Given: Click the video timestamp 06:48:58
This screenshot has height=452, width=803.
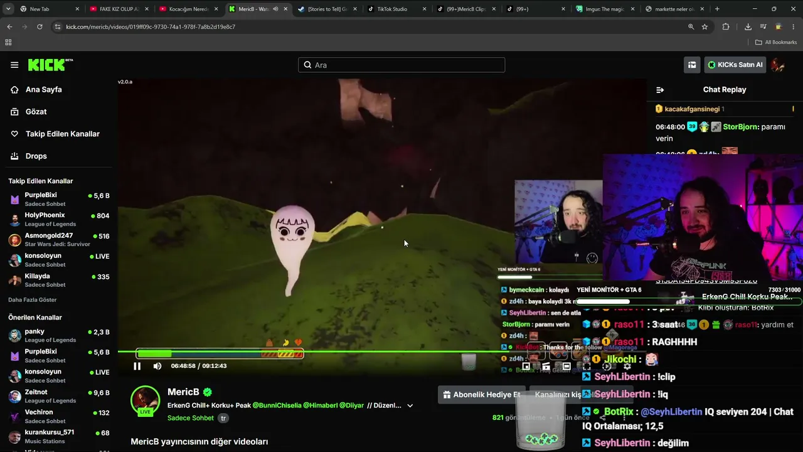Looking at the screenshot, I should [x=183, y=366].
